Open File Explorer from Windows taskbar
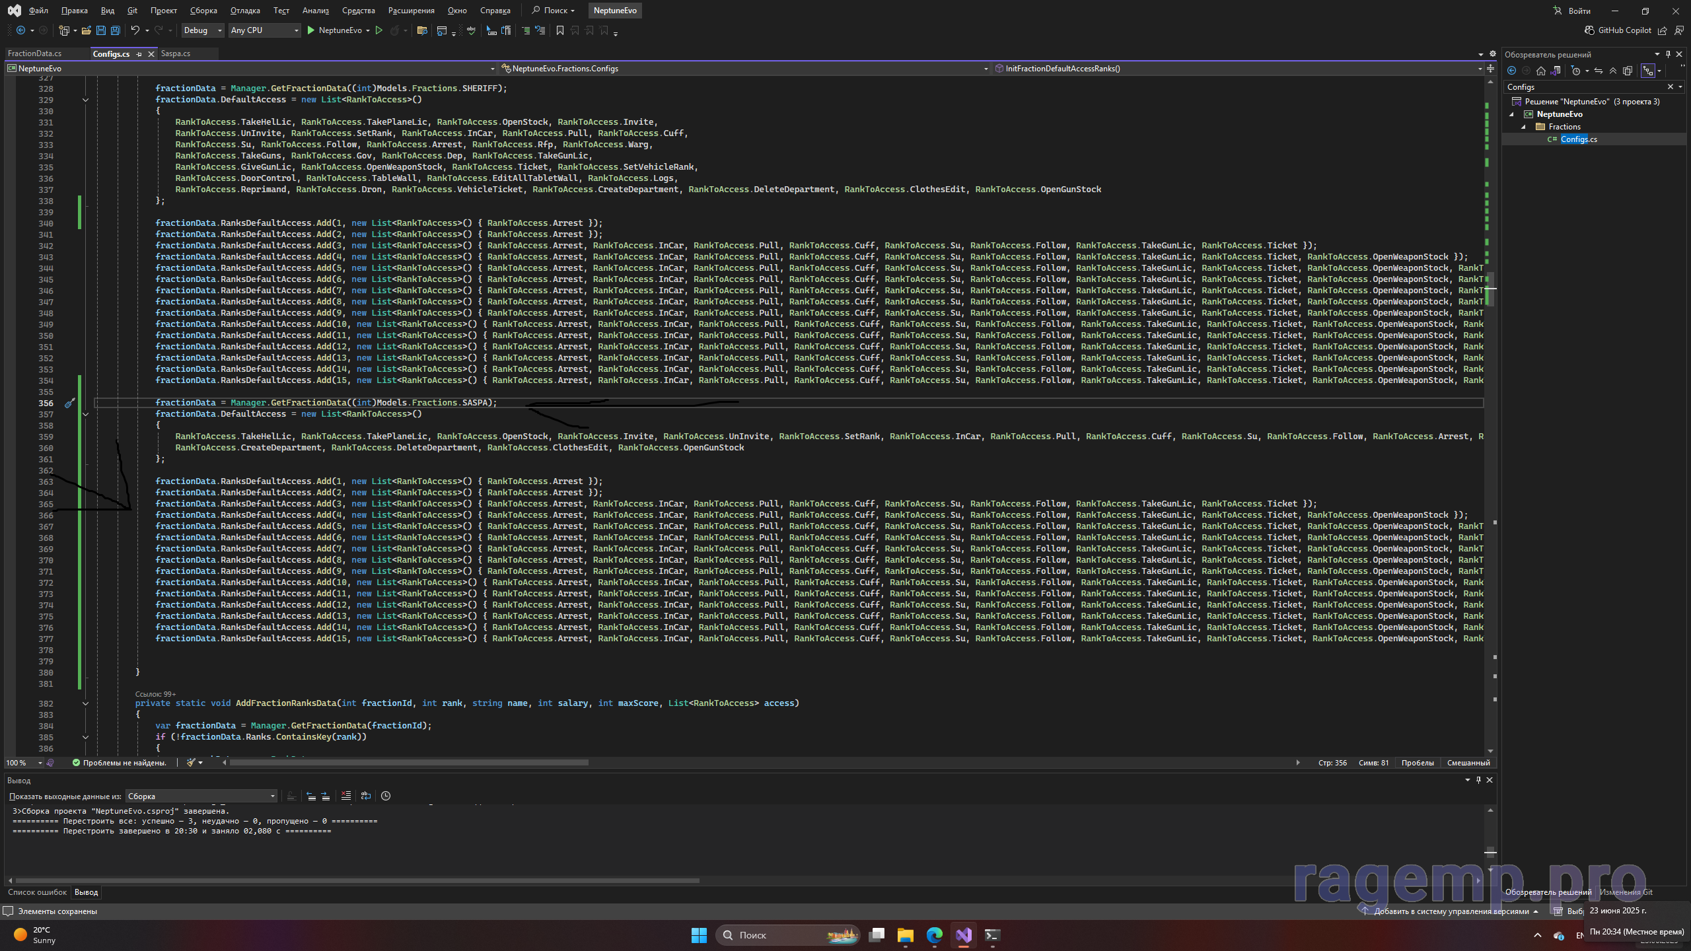The width and height of the screenshot is (1691, 951). (905, 935)
